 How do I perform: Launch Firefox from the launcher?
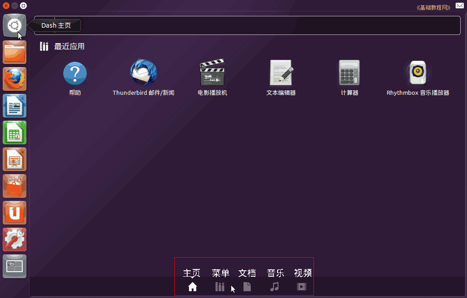(15, 79)
